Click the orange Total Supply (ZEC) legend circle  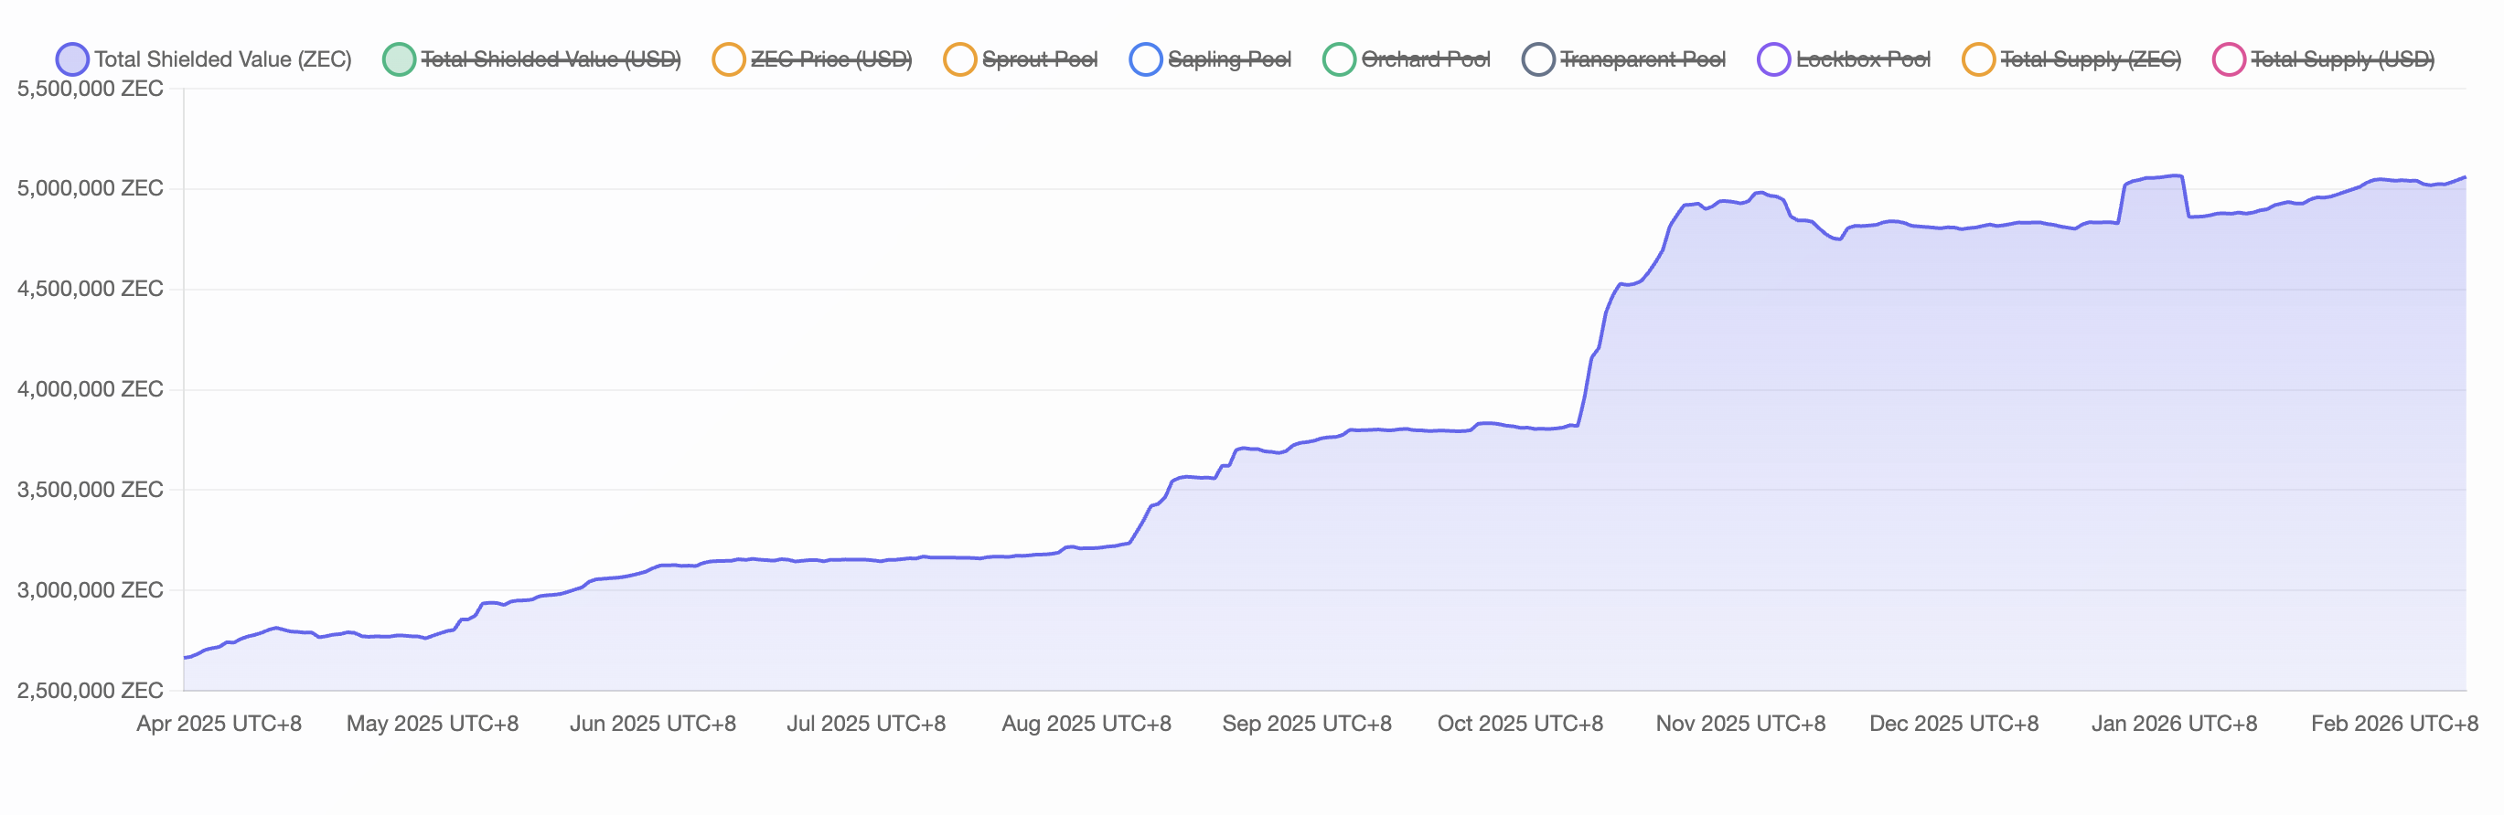tap(1978, 59)
